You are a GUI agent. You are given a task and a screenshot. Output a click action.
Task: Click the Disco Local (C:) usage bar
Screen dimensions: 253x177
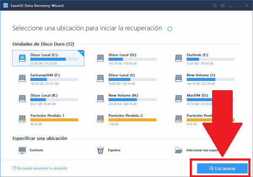54,59
